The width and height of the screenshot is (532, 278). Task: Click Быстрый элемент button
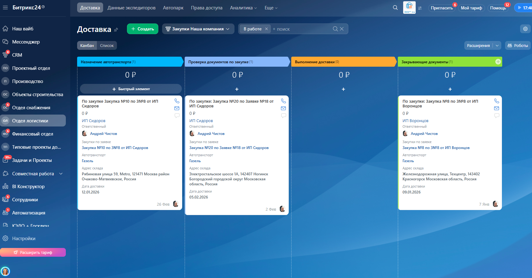131,89
